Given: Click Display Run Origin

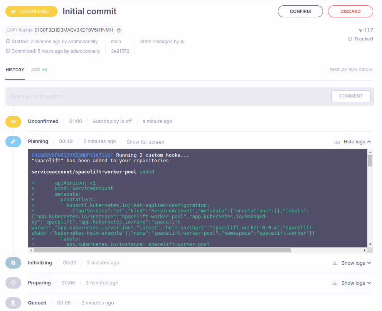Looking at the screenshot, I should 351,70.
